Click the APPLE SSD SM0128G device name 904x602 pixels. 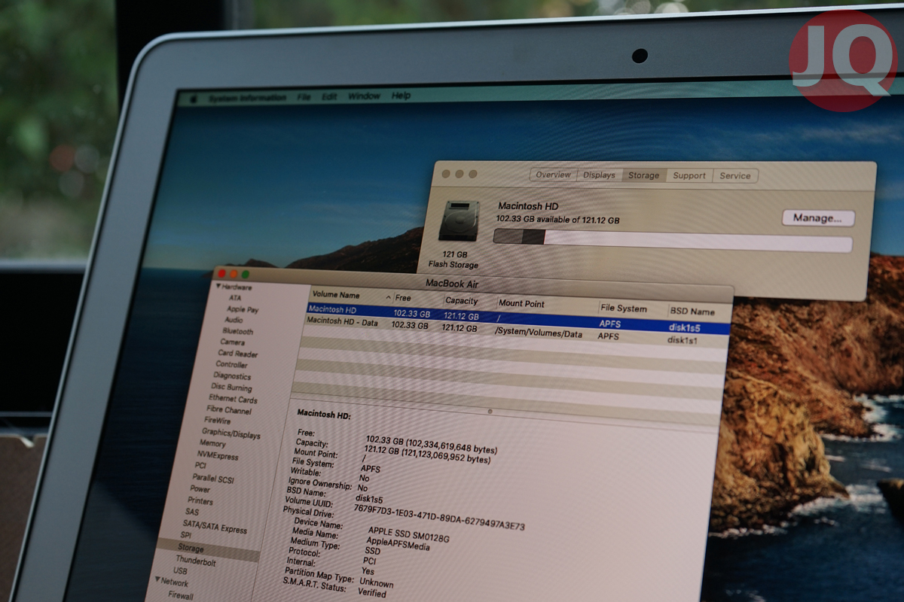point(409,534)
